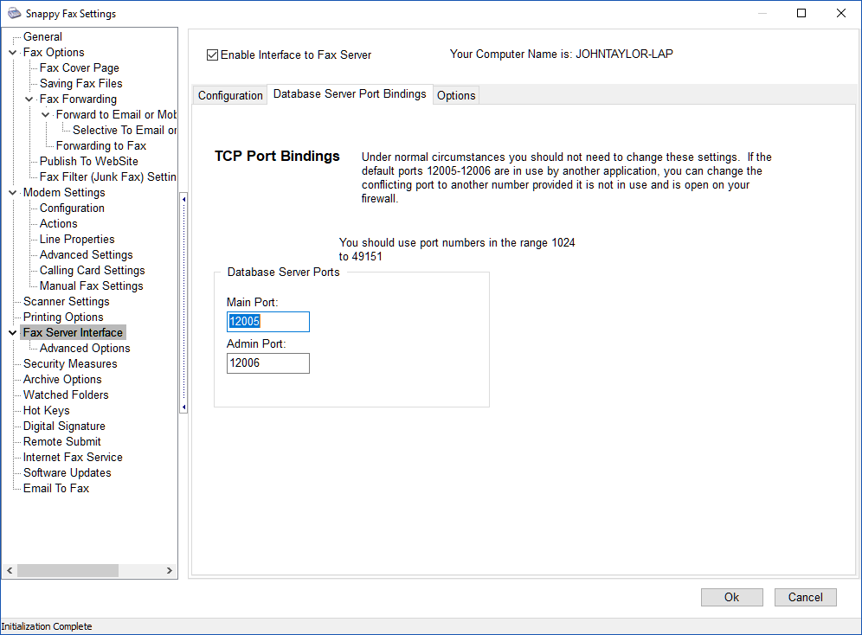Open Advanced Options under Fax Server Interface

coord(85,349)
